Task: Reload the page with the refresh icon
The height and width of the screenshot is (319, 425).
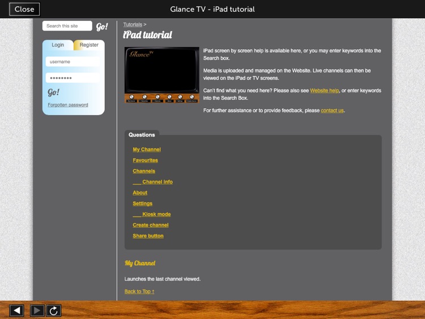Action: coord(54,311)
